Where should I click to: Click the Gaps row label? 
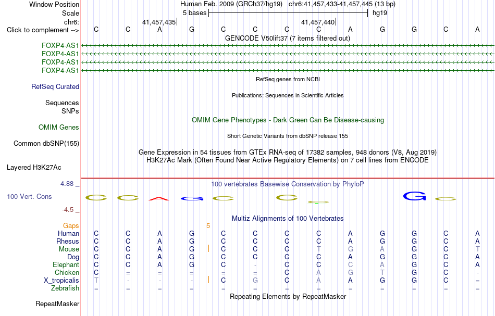71,225
